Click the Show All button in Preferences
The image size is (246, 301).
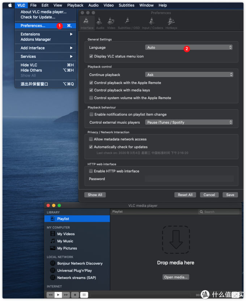(95, 195)
